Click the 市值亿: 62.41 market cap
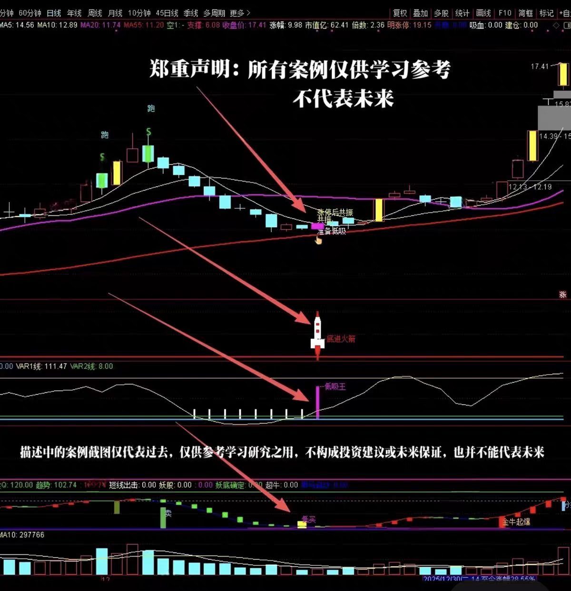The image size is (571, 591). 327,25
